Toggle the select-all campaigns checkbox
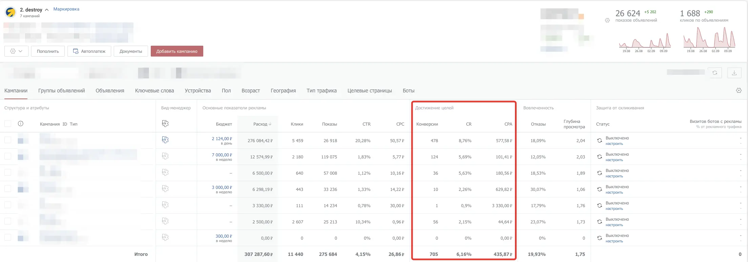The height and width of the screenshot is (262, 748). tap(8, 124)
